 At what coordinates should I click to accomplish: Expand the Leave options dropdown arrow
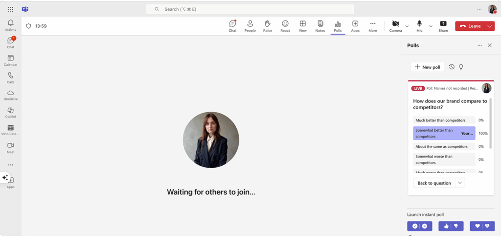coord(490,26)
